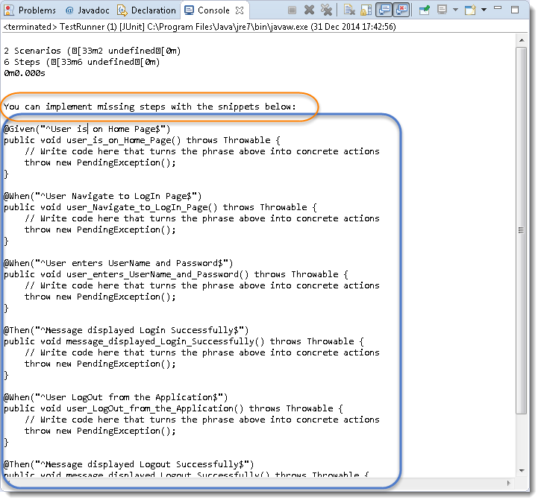
Task: Pin the Console view
Action: (424, 10)
